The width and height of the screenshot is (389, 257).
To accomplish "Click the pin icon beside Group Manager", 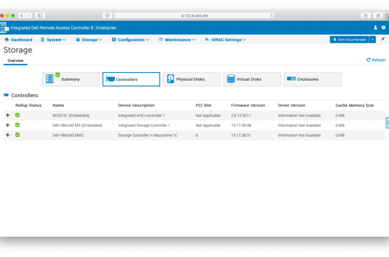I will (x=383, y=39).
